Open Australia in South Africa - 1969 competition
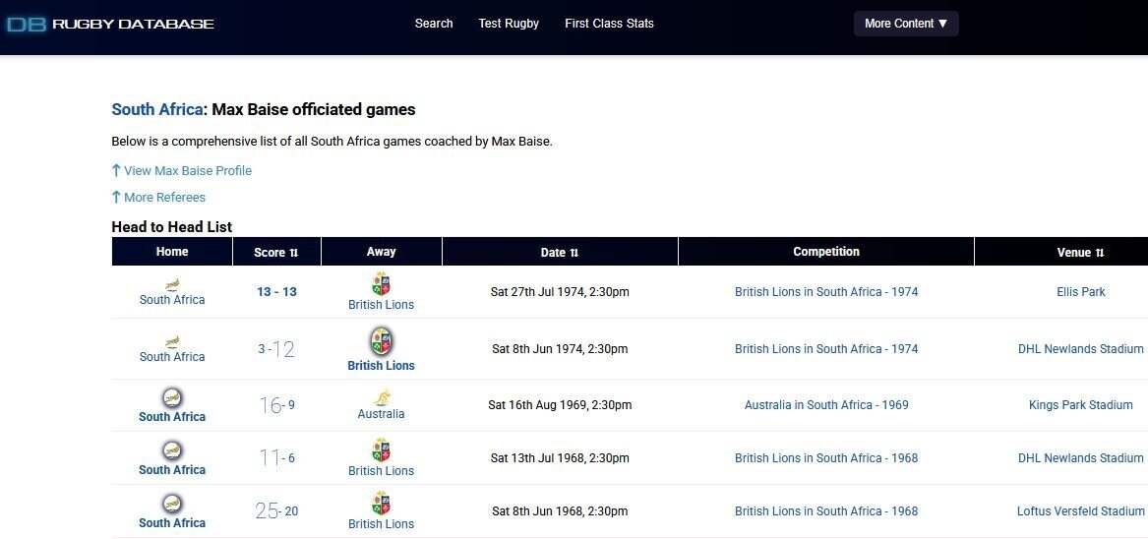Viewport: 1148px width, 539px height. (826, 405)
